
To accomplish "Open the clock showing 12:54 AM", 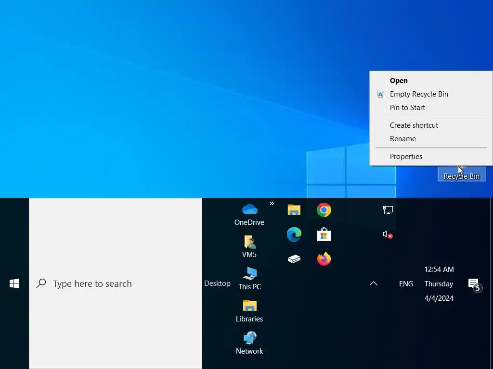I will click(x=439, y=269).
